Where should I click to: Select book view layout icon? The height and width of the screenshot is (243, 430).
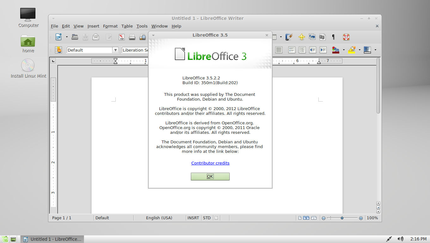coord(314,218)
